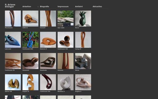Image resolution: width=158 pixels, height=99 pixels.
Task: Select the 'Noroc' caption text
Action: (77, 28)
